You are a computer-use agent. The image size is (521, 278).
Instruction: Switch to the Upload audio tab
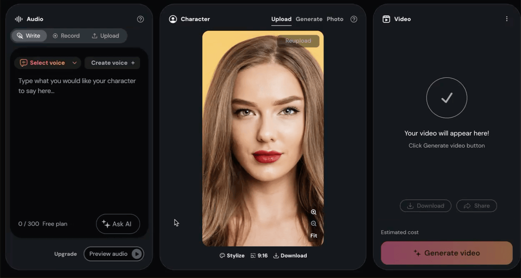click(x=105, y=36)
